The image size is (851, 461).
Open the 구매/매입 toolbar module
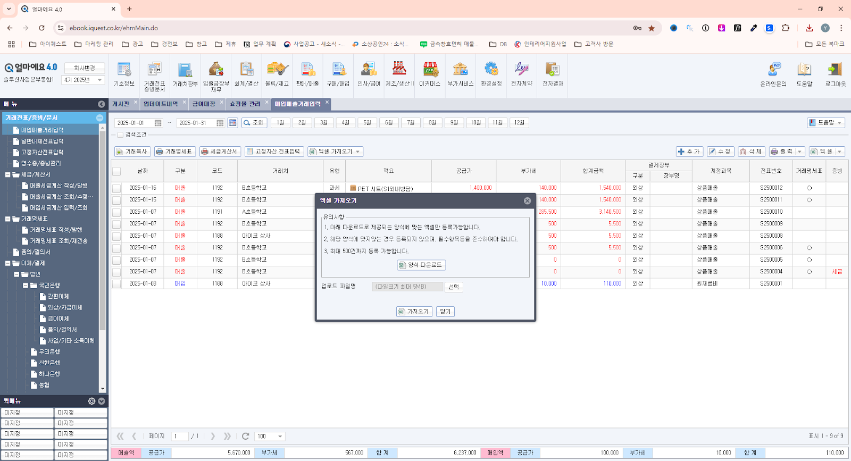[x=338, y=74]
